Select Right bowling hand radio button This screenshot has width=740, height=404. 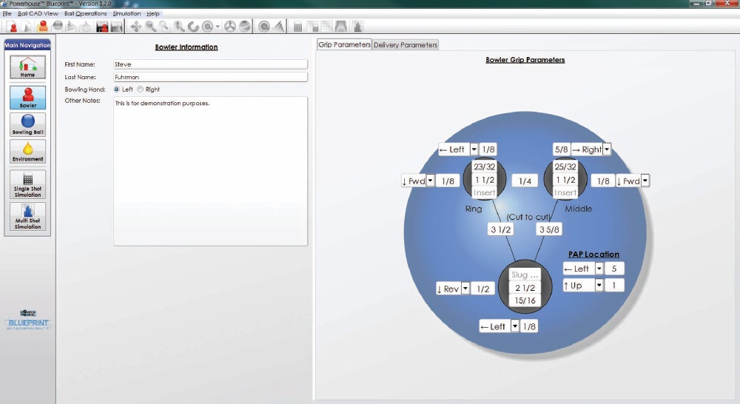(141, 90)
